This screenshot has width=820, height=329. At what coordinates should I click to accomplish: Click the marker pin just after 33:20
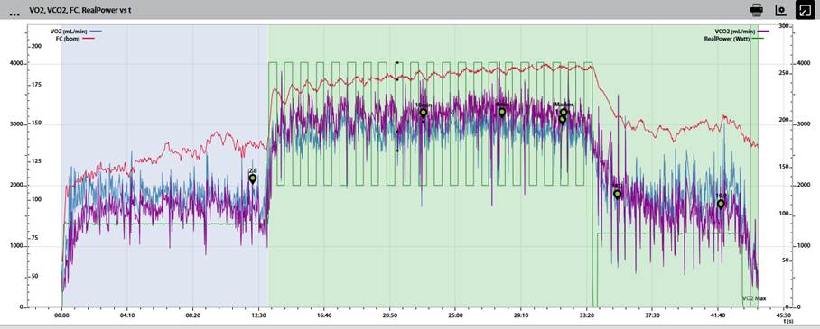617,195
